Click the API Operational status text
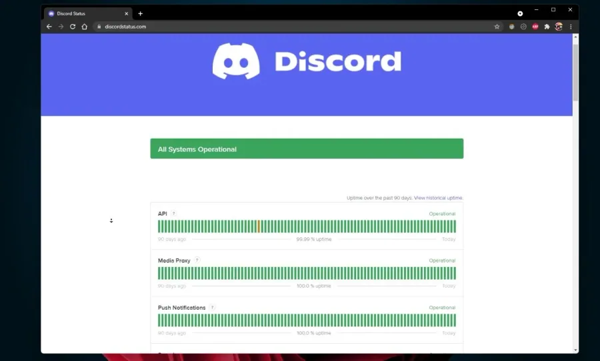This screenshot has height=361, width=600. point(442,214)
